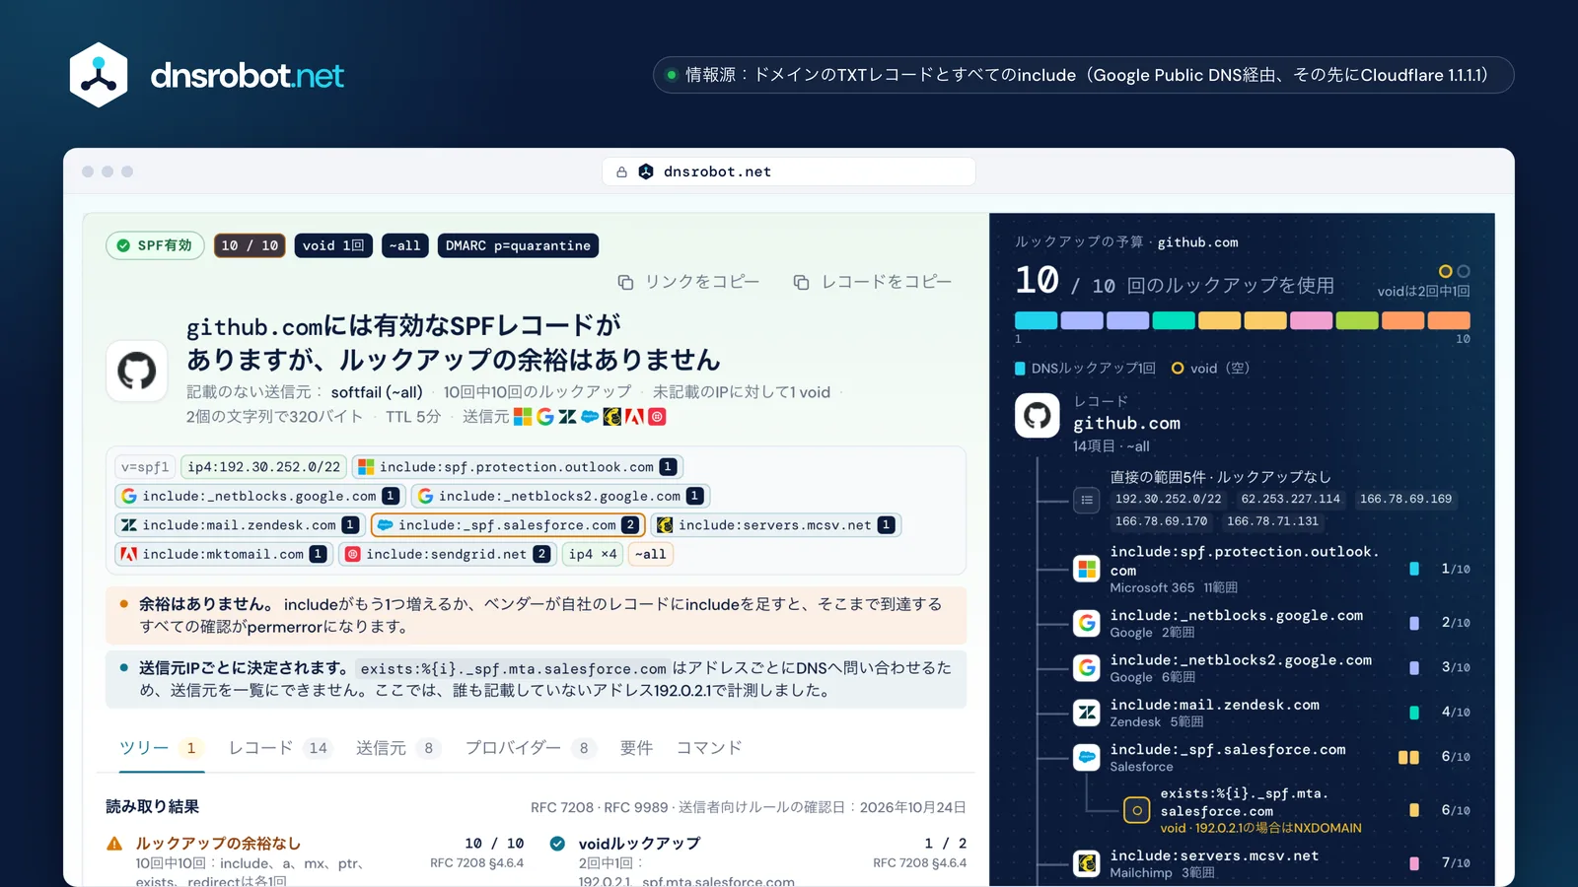Click the 192.30.252.0/22 range chip in tree
The width and height of the screenshot is (1578, 887).
tap(1168, 499)
